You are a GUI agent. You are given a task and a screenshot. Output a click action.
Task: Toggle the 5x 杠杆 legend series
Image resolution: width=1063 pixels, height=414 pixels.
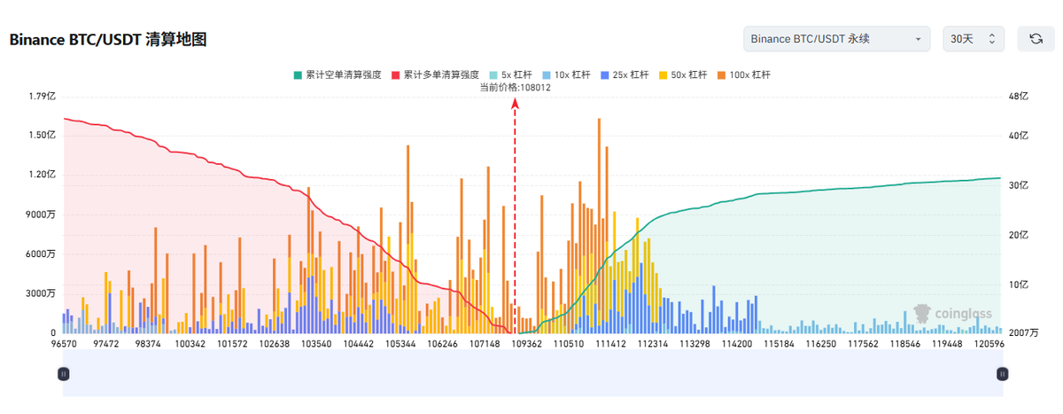[x=509, y=74]
